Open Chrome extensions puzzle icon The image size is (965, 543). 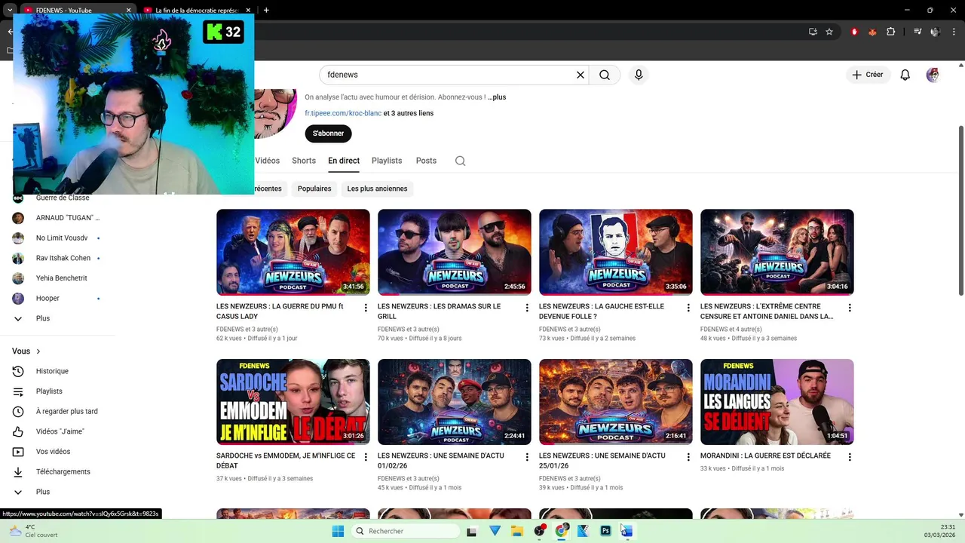891,32
